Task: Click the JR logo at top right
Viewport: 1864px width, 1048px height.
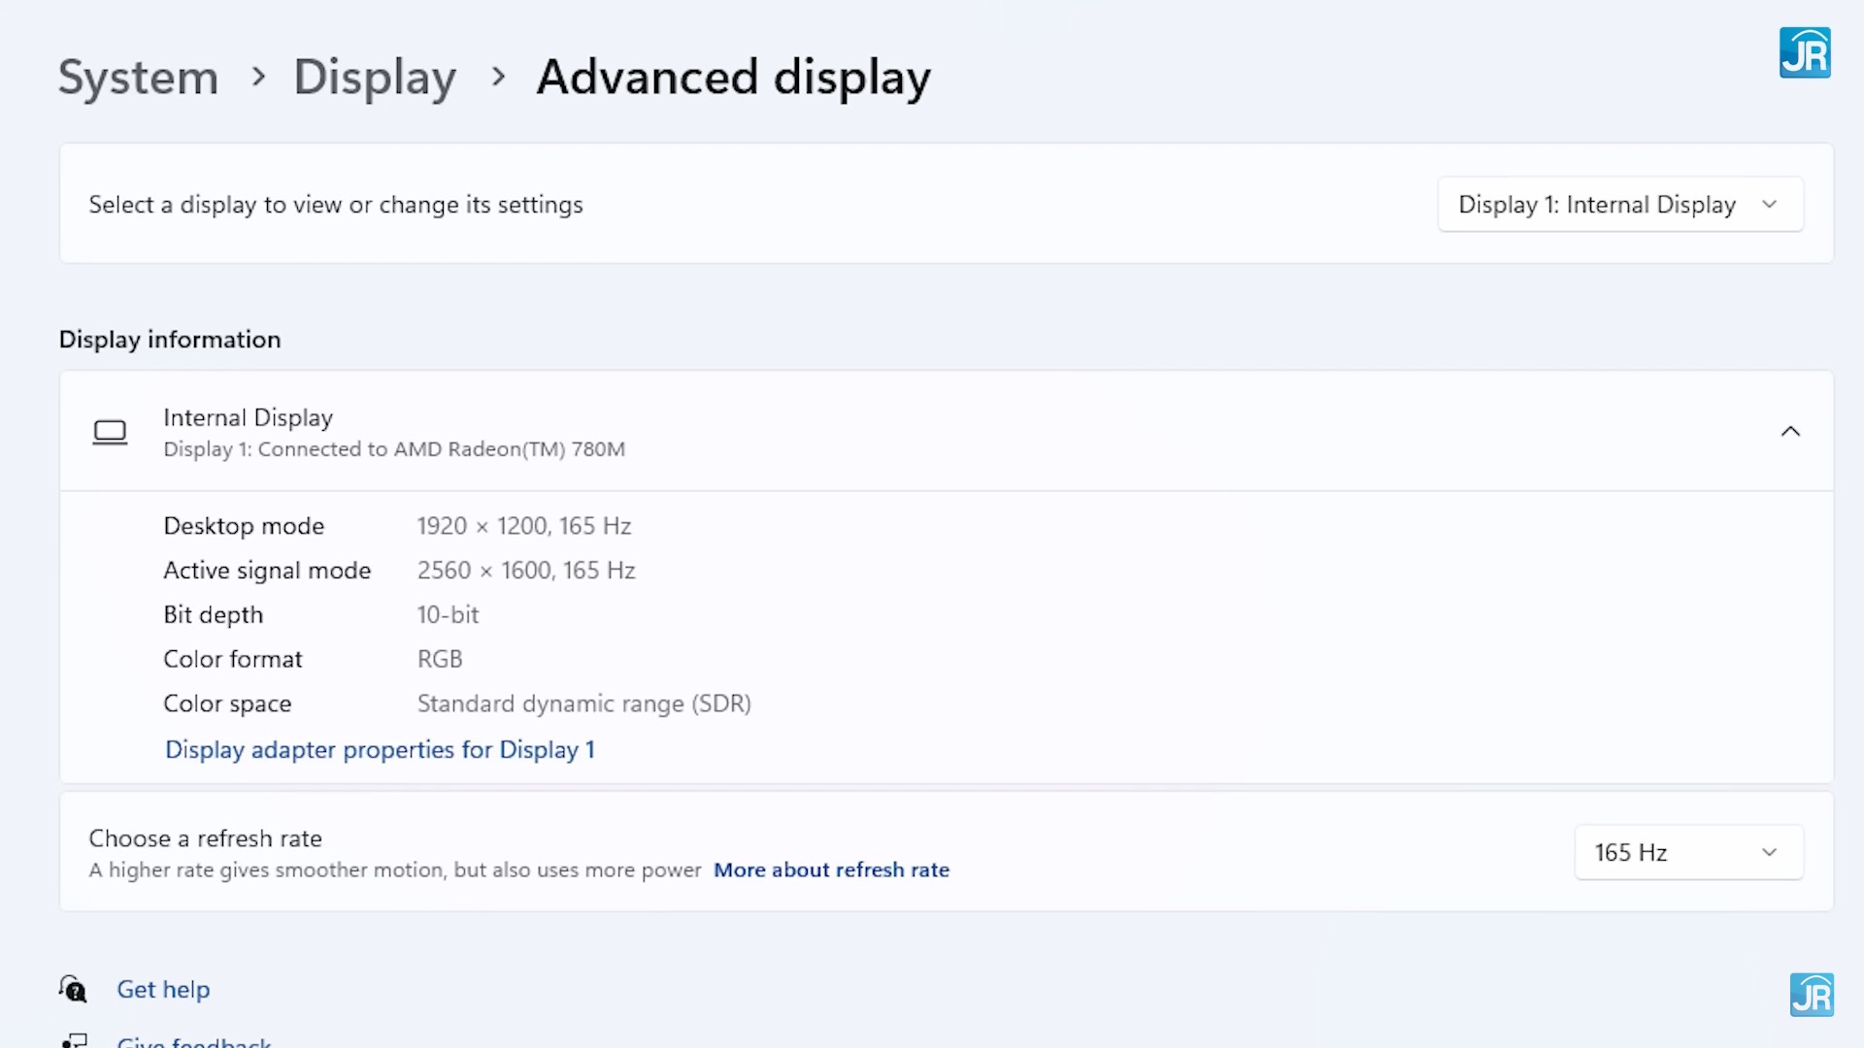Action: (x=1804, y=52)
